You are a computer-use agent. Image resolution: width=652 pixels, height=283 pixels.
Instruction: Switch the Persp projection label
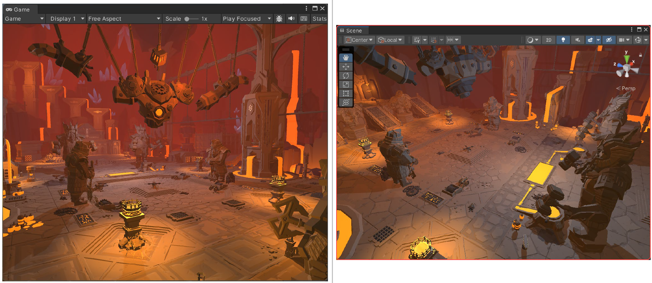[x=626, y=88]
